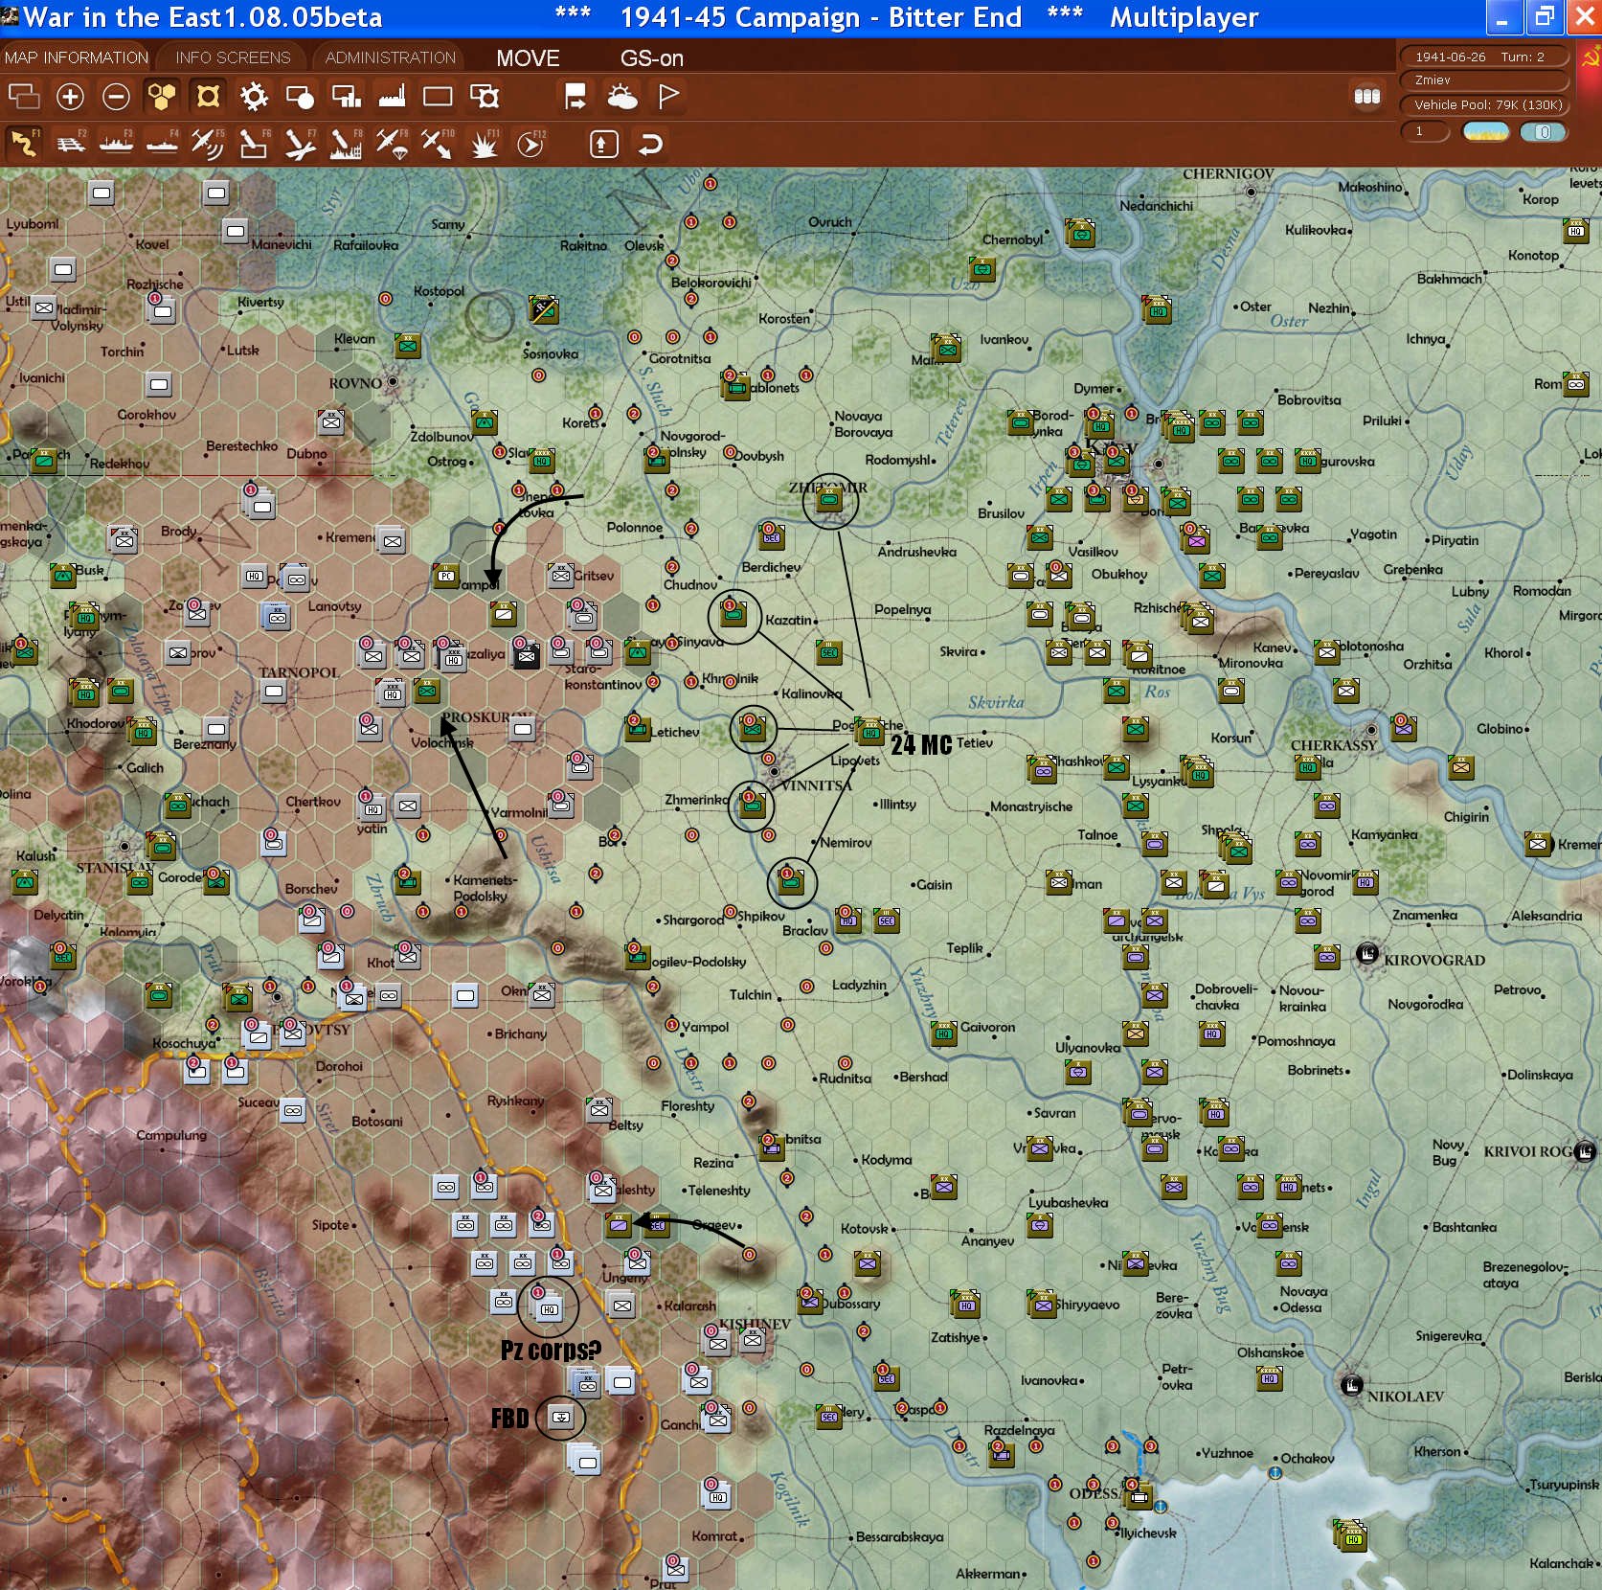Click the flag with arrow icon
1602x1590 pixels.
(575, 96)
